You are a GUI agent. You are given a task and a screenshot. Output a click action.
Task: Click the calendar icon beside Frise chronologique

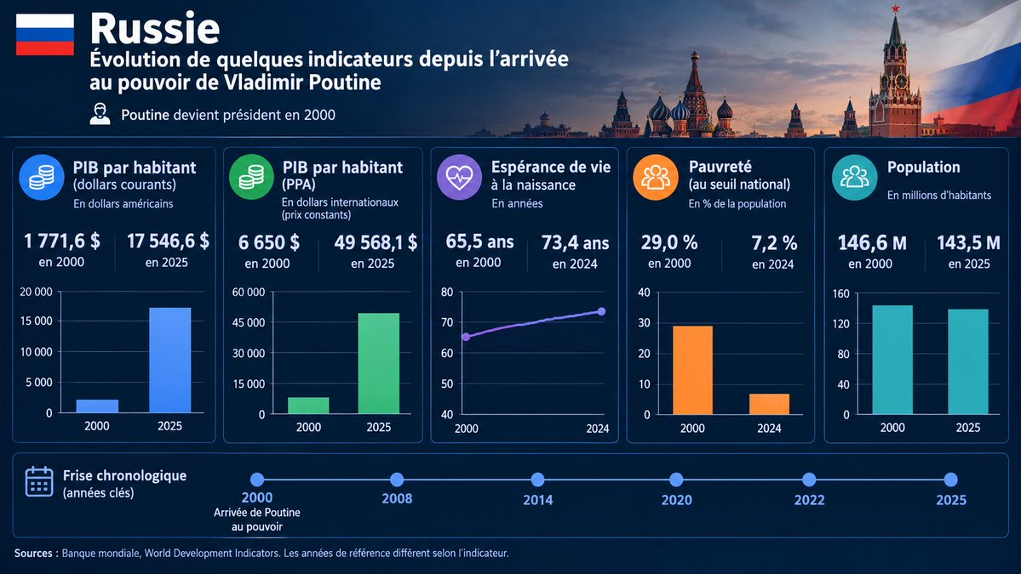click(39, 481)
